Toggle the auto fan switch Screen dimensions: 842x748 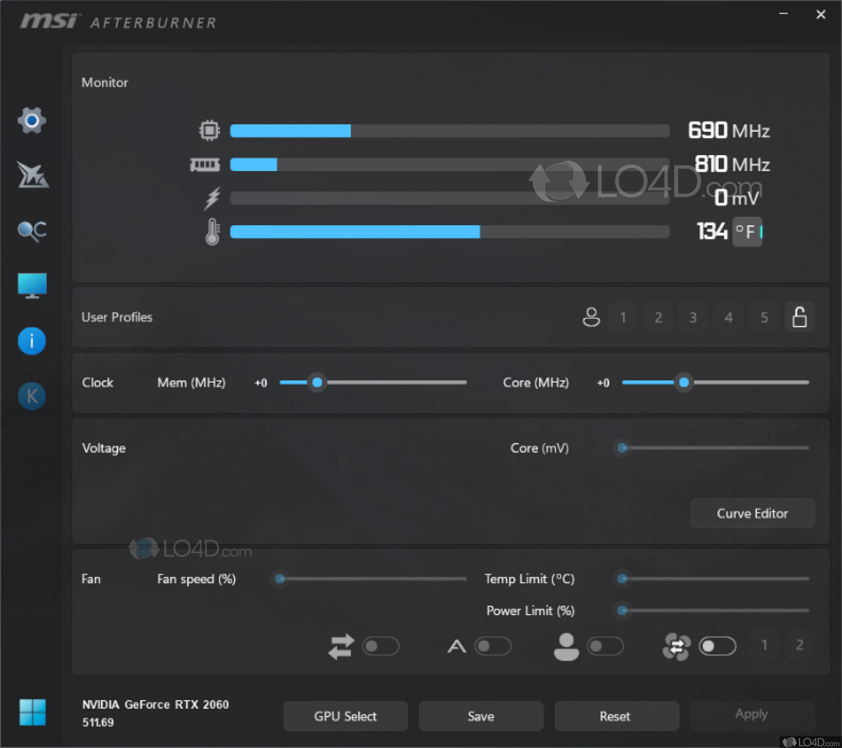point(492,646)
